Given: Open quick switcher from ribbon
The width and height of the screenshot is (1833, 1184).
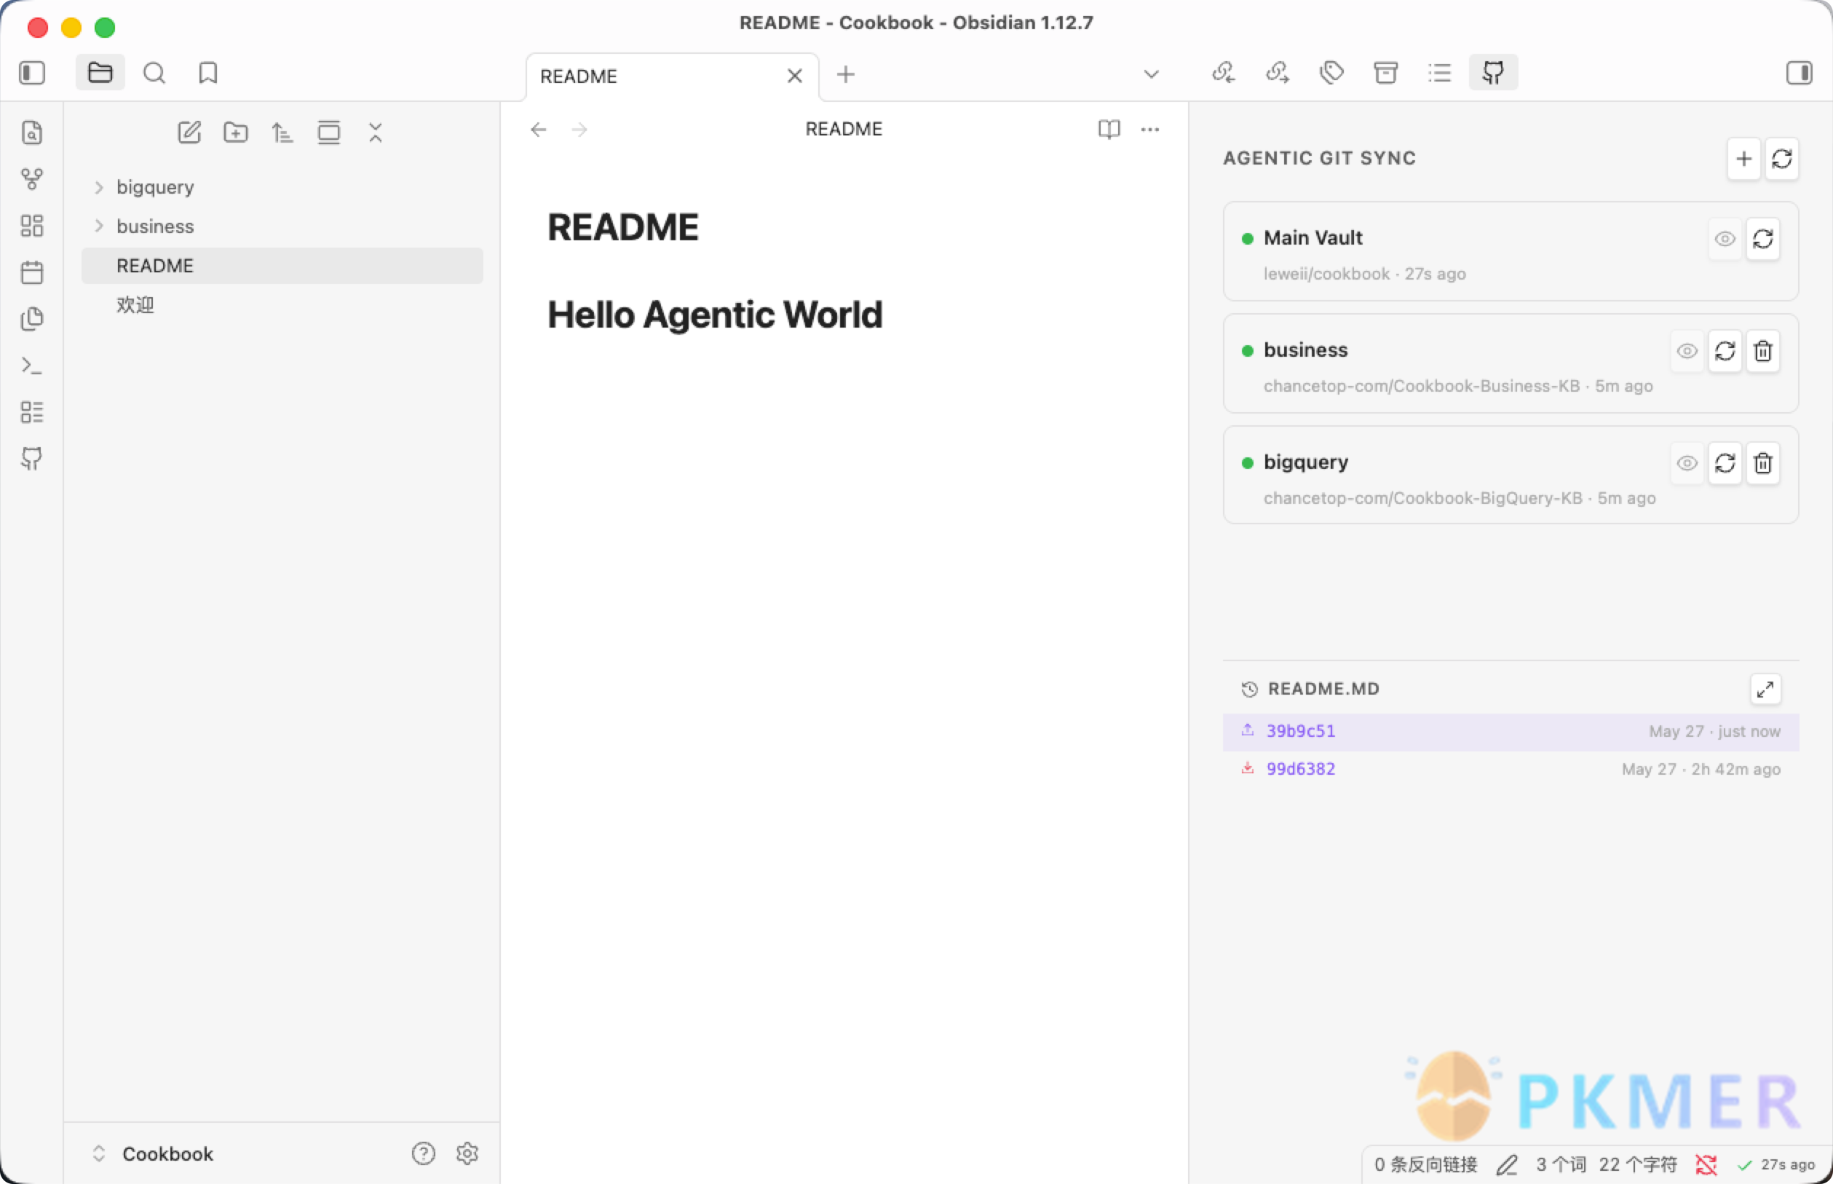Looking at the screenshot, I should coord(32,133).
